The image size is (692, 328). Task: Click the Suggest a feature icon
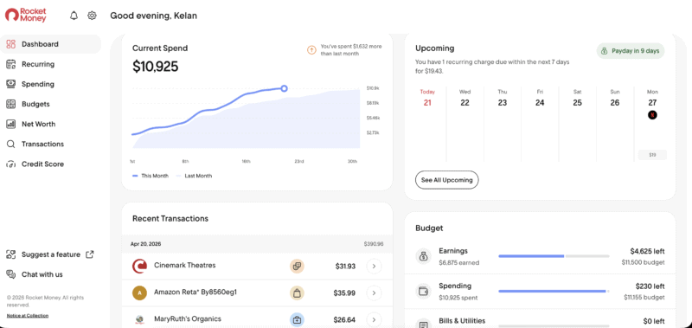click(x=11, y=254)
